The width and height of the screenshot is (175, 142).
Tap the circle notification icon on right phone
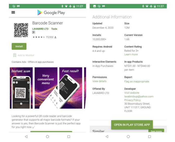pos(99,6)
